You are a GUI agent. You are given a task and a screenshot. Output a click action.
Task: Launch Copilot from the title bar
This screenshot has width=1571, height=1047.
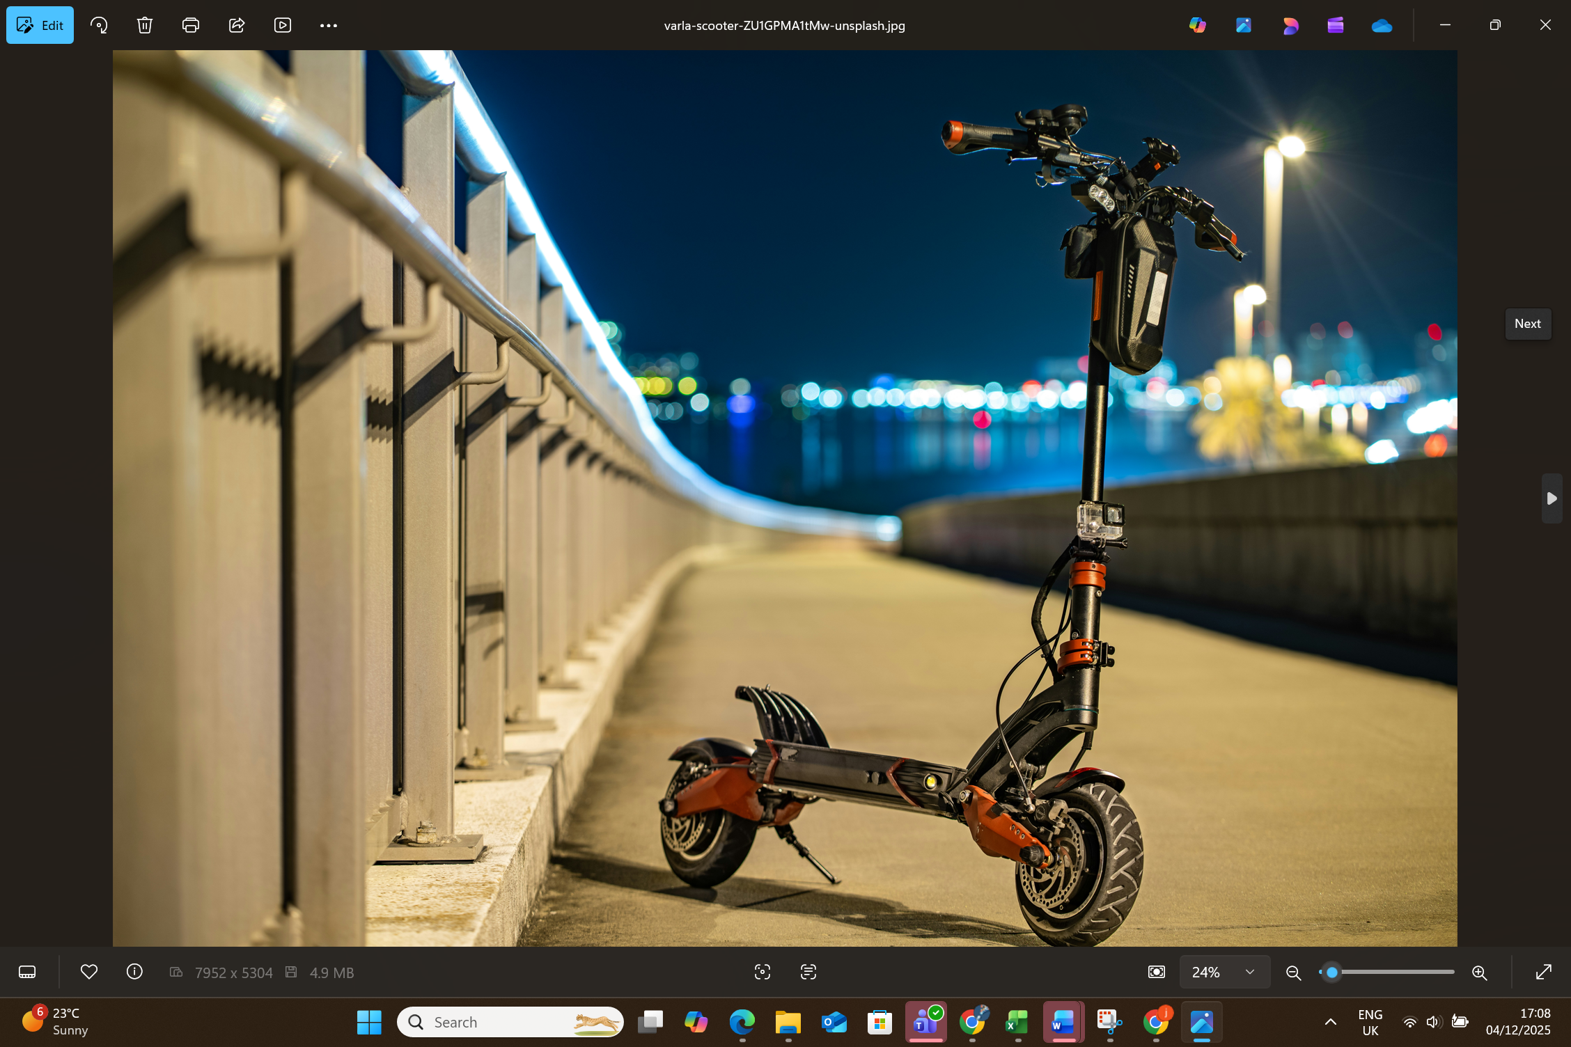click(1197, 26)
